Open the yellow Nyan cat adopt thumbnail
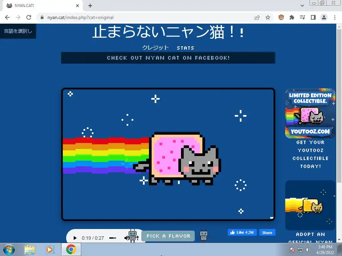The height and width of the screenshot is (256, 342). coord(310,205)
